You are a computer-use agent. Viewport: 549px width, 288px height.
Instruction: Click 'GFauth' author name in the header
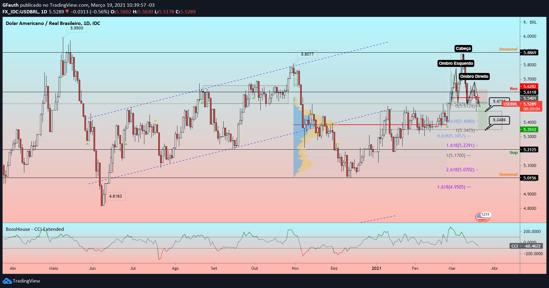coord(10,5)
